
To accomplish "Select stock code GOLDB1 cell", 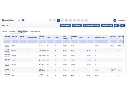I will pos(14,60).
